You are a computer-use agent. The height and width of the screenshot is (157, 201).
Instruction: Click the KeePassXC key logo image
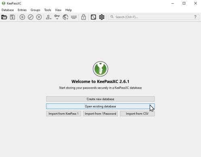pos(100,69)
